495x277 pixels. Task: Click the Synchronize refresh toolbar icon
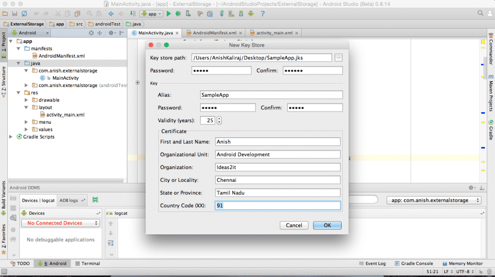point(24,14)
